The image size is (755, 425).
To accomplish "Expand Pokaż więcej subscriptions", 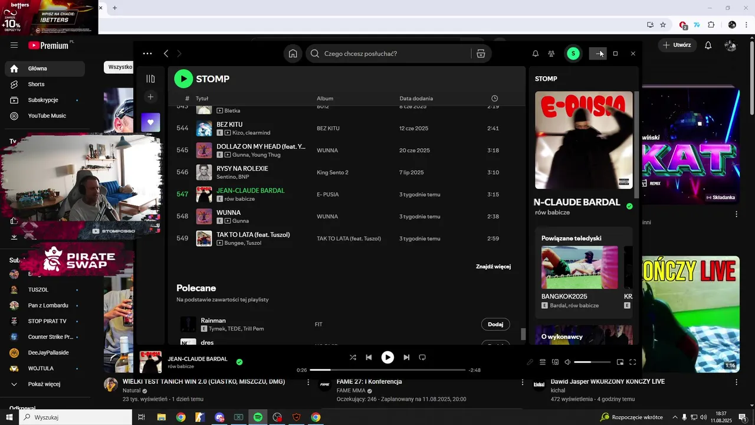I will [45, 384].
